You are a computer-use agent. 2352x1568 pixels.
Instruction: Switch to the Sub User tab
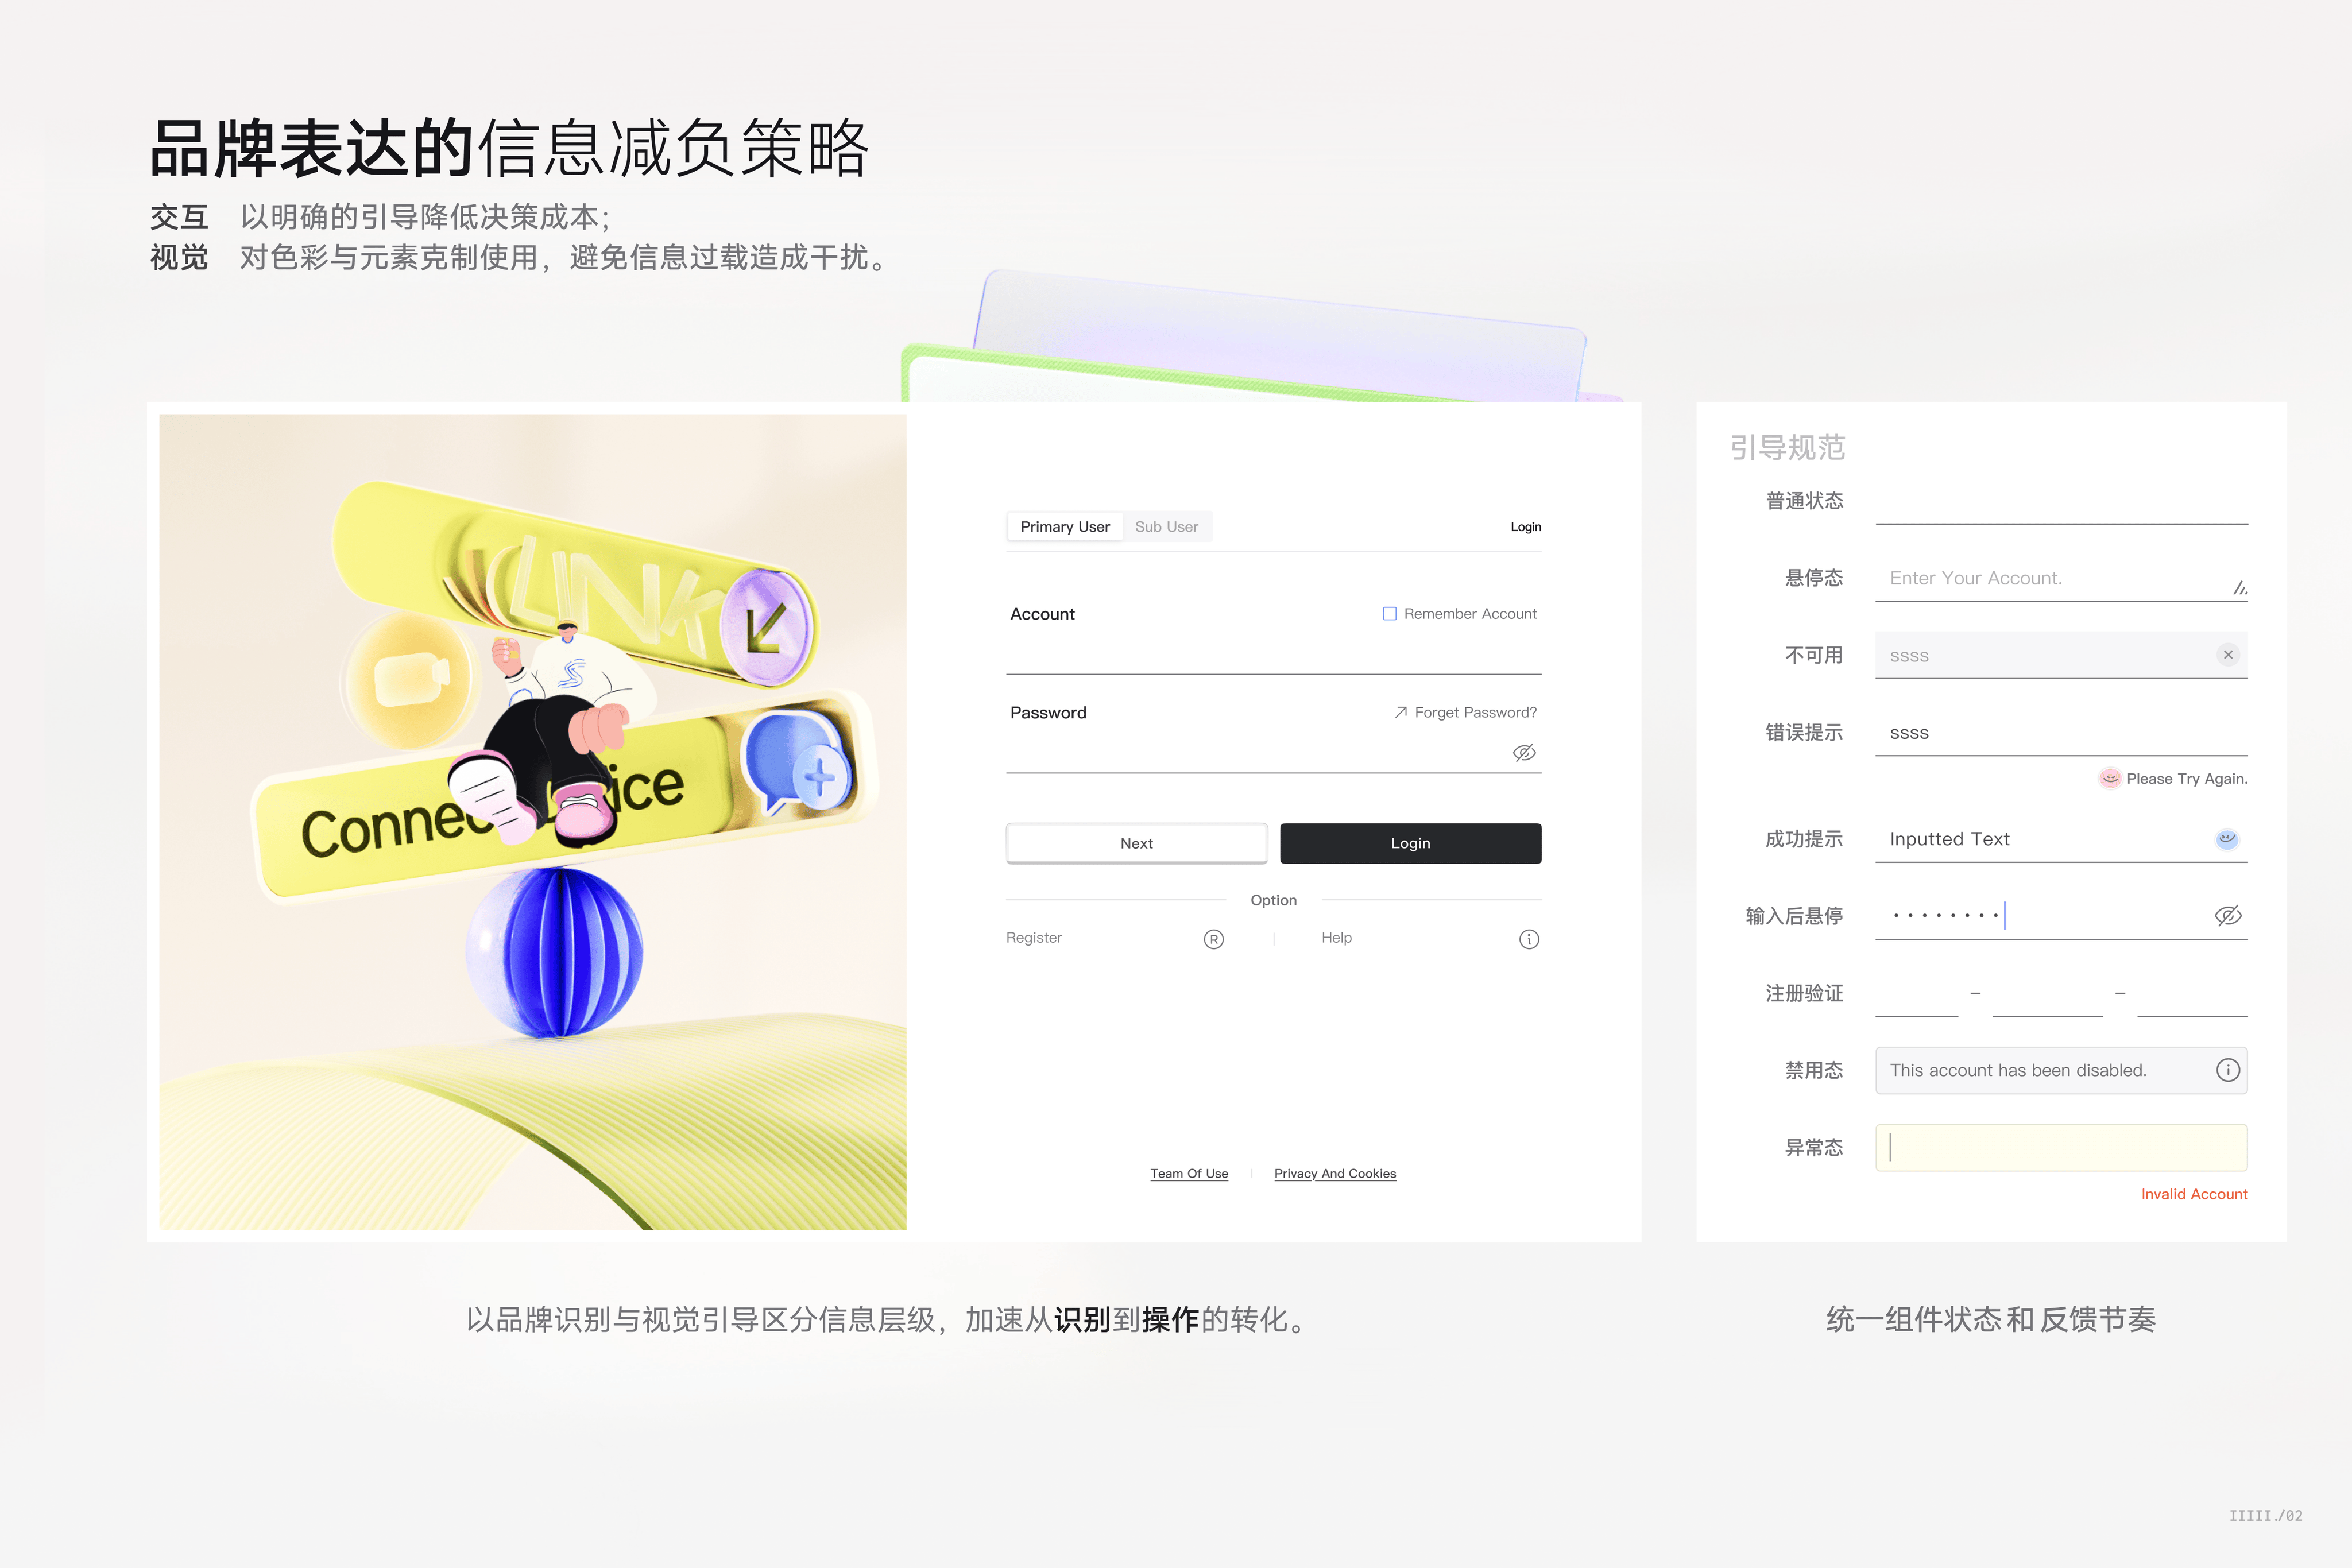(x=1166, y=527)
